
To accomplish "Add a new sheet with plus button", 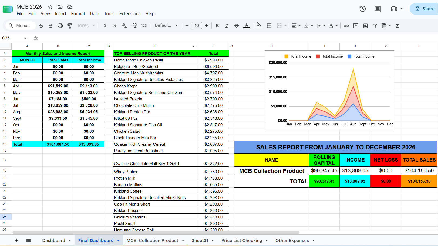I will pos(16,240).
